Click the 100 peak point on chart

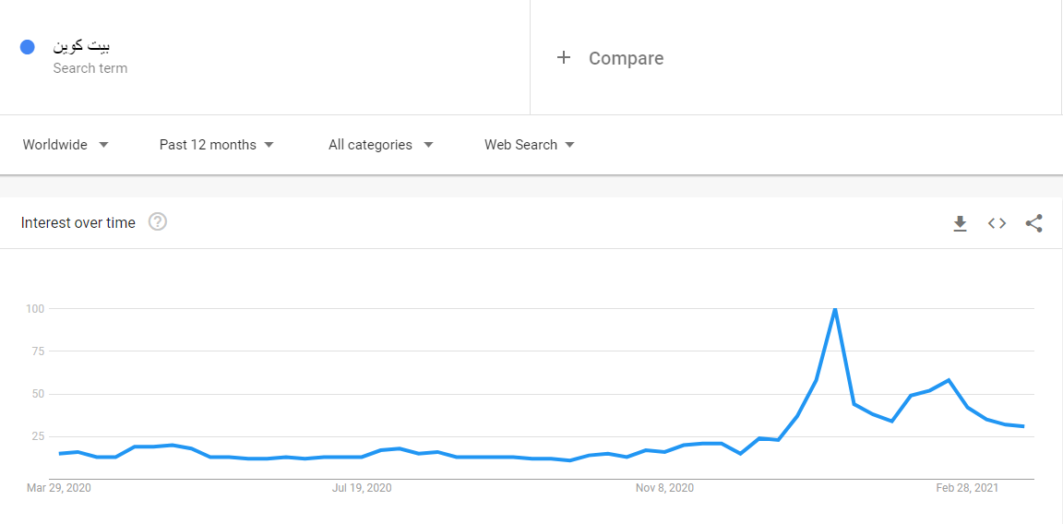point(835,309)
